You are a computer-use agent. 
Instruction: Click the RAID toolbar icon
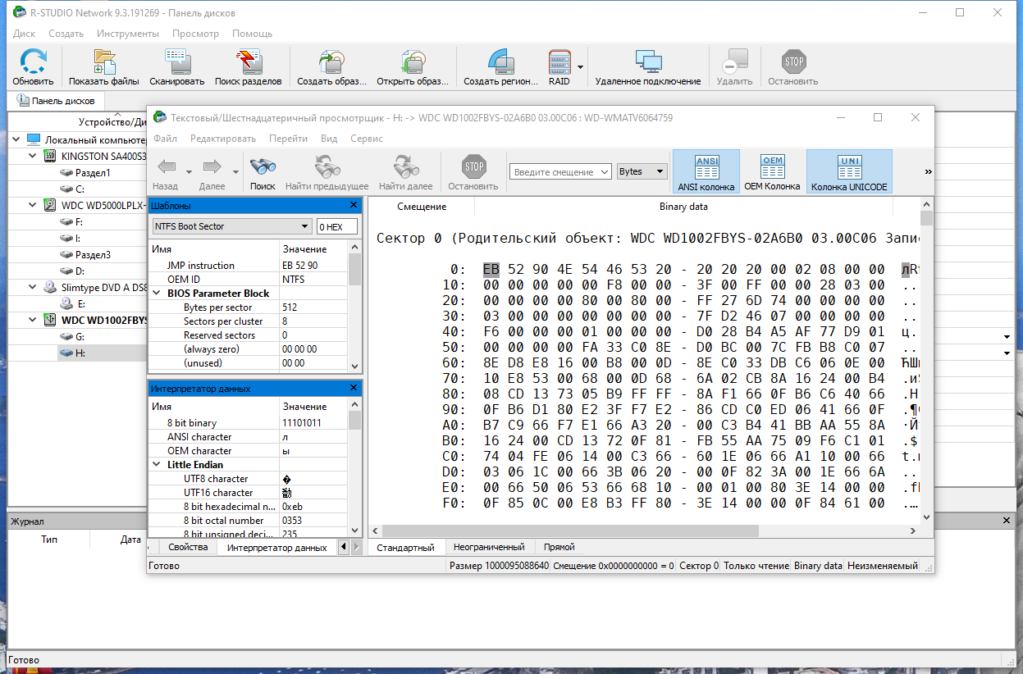(x=559, y=61)
